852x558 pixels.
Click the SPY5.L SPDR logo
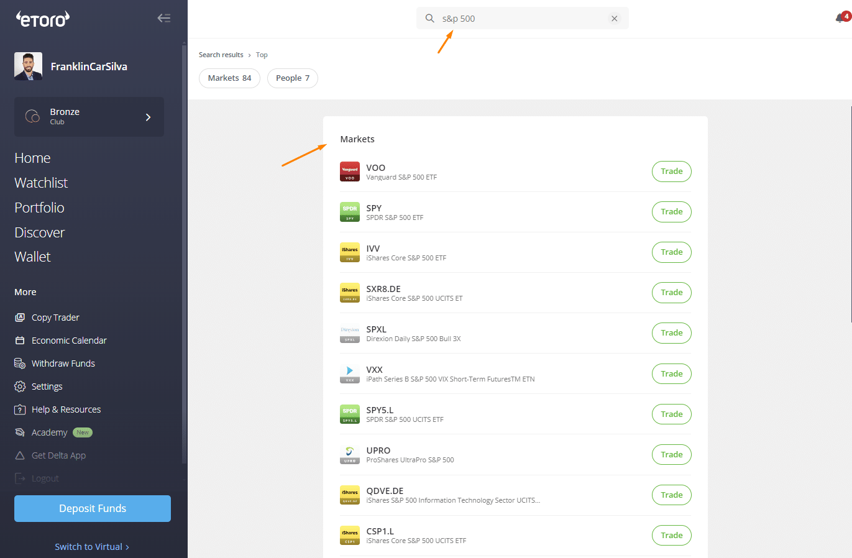coord(350,414)
